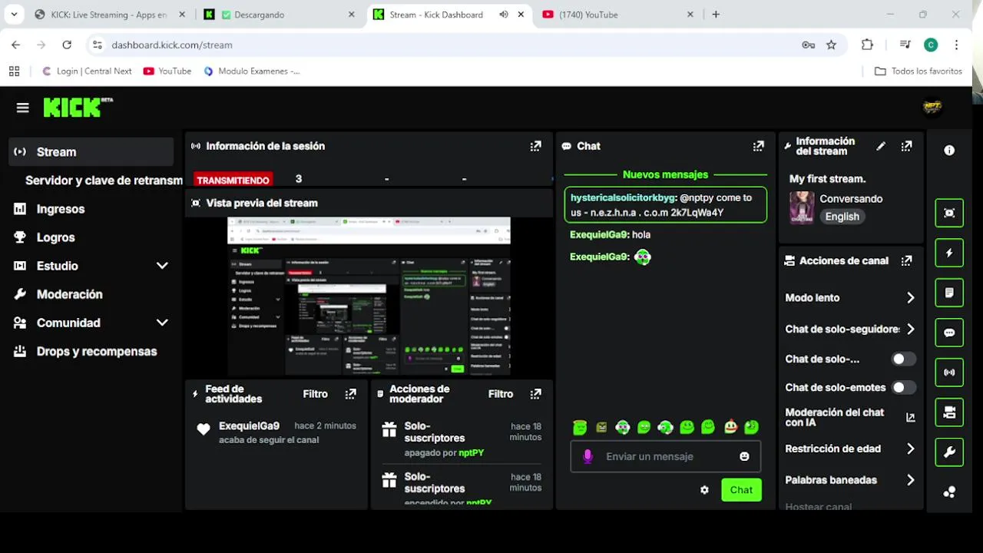Toggle the channel actions widget icon in right toolbar
This screenshot has height=553, width=983.
949,412
